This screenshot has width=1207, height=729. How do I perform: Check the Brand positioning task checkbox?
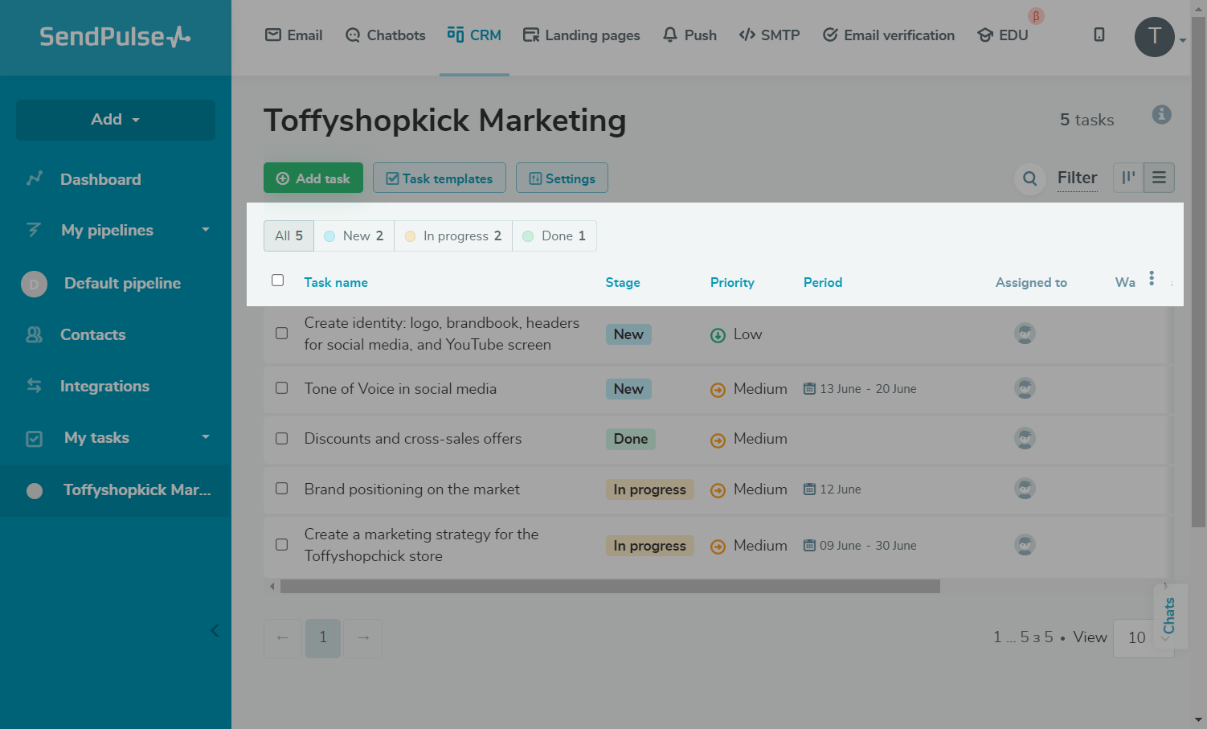point(281,488)
